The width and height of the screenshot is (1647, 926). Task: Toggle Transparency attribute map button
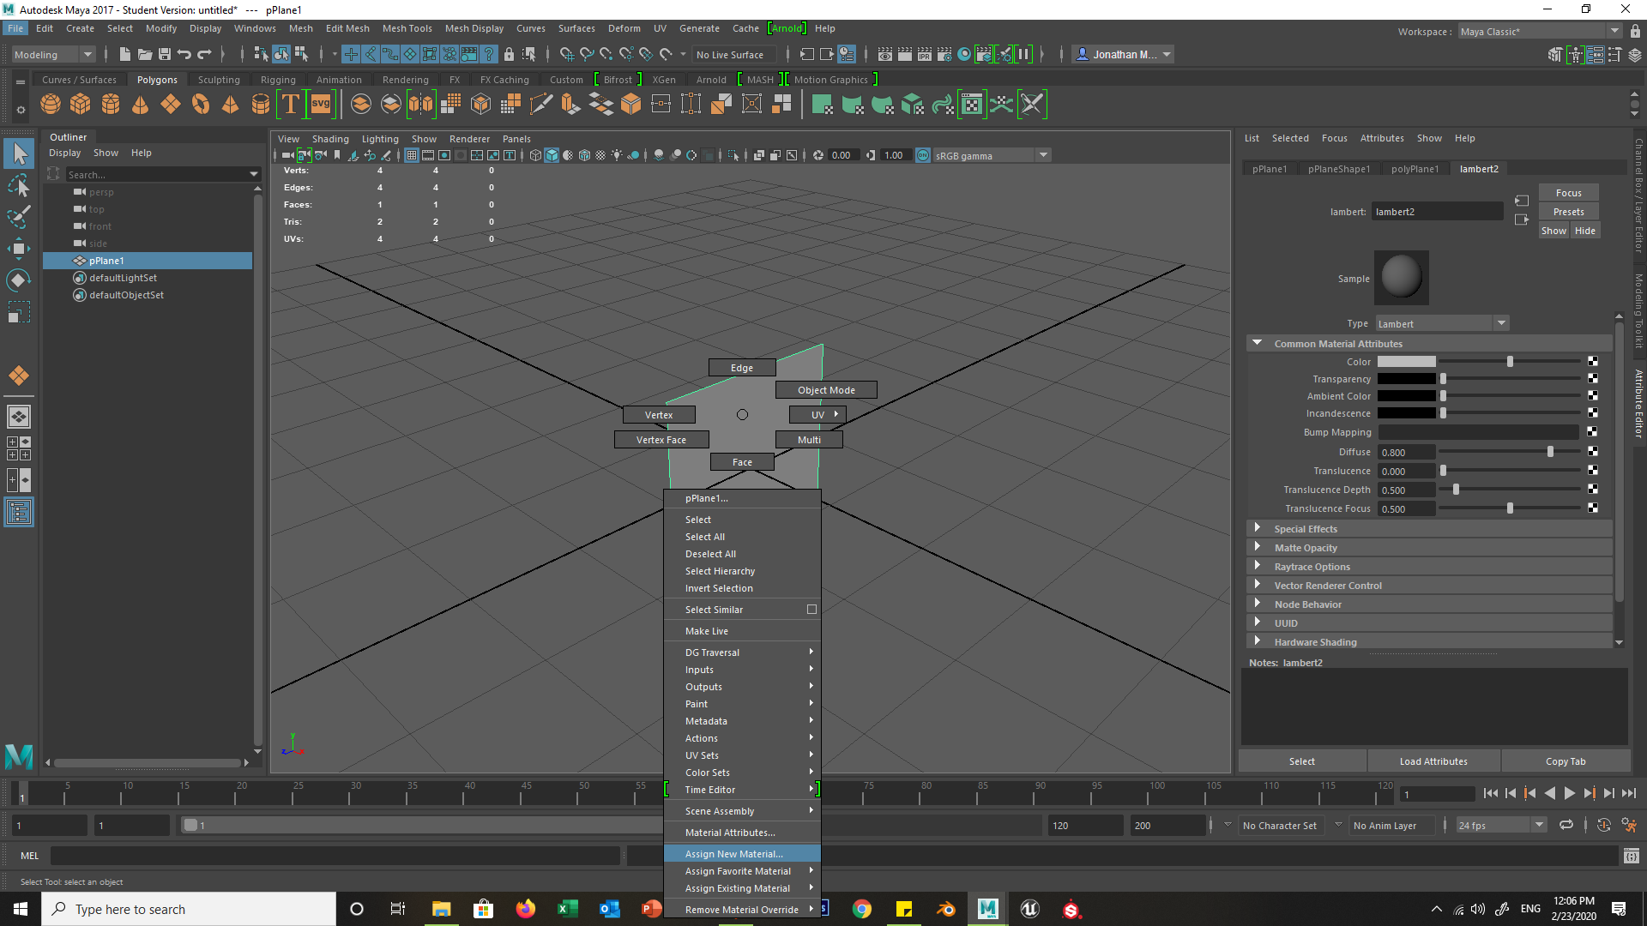[x=1593, y=379]
